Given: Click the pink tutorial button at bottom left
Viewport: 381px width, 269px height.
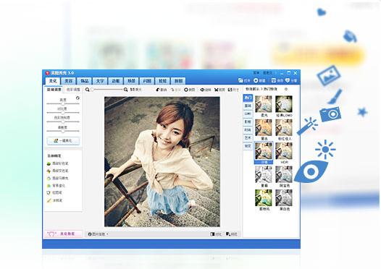Looking at the screenshot, I should pyautogui.click(x=63, y=234).
